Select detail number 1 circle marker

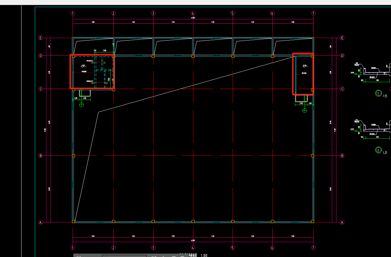click(378, 93)
